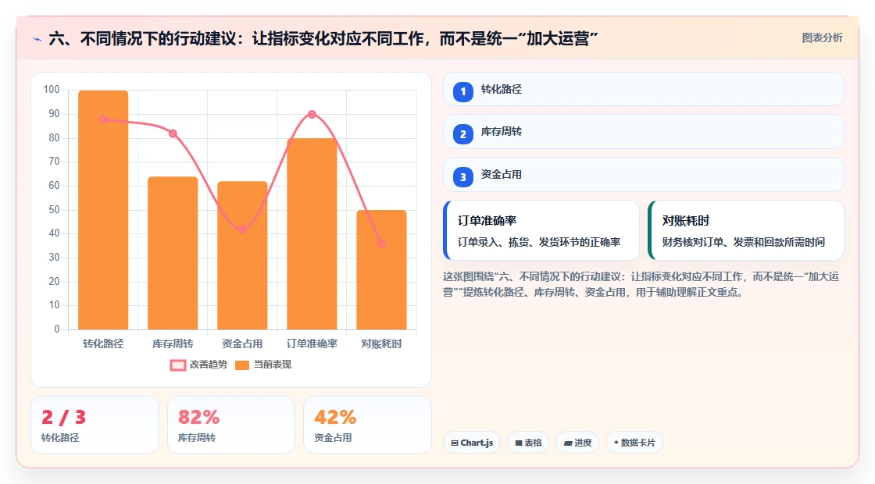This screenshot has width=875, height=484.
Task: Click the 0 value on y-axis
Action: (57, 329)
